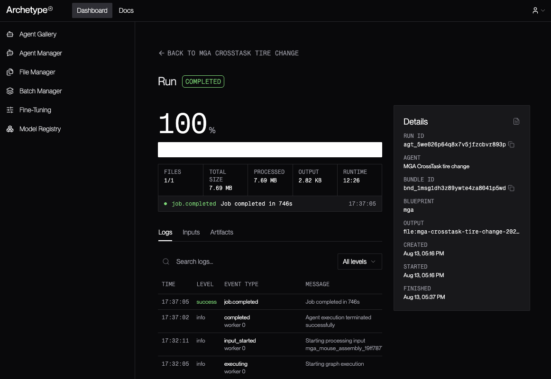The width and height of the screenshot is (551, 379).
Task: Click the Fine-Tuning label
Action: pyautogui.click(x=35, y=110)
